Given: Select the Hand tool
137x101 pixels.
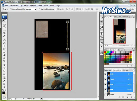Looking at the screenshot, I should coord(4,84).
